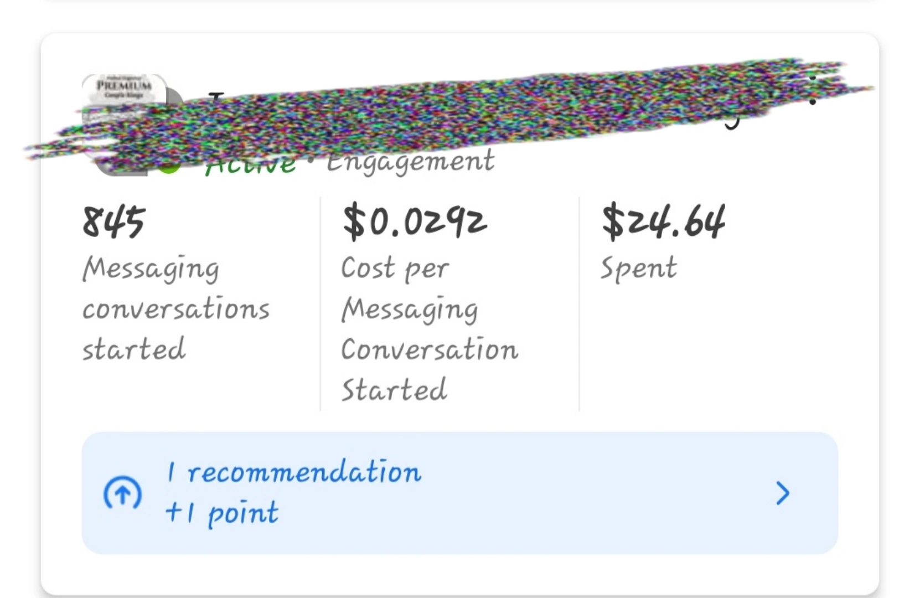Screen dimensions: 920x598
Task: Open the '1 recommendation' link
Action: (293, 472)
